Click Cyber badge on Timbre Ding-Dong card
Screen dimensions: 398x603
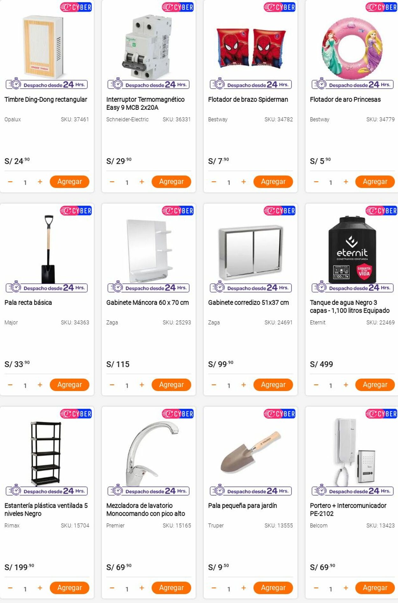coord(76,7)
